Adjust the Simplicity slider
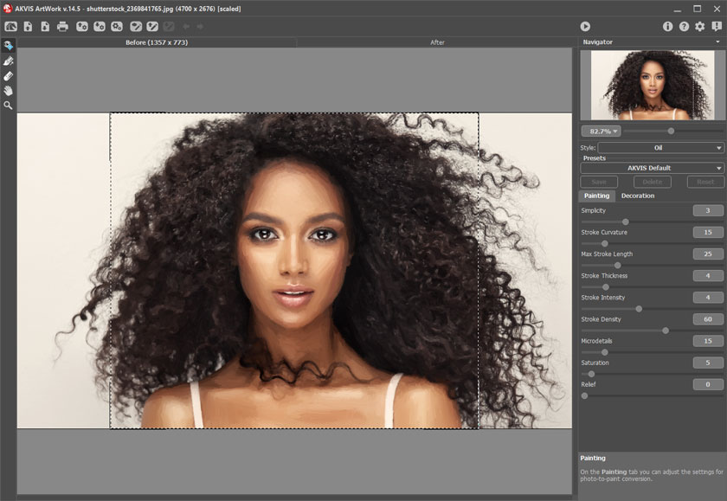Viewport: 727px width, 501px height. point(626,222)
